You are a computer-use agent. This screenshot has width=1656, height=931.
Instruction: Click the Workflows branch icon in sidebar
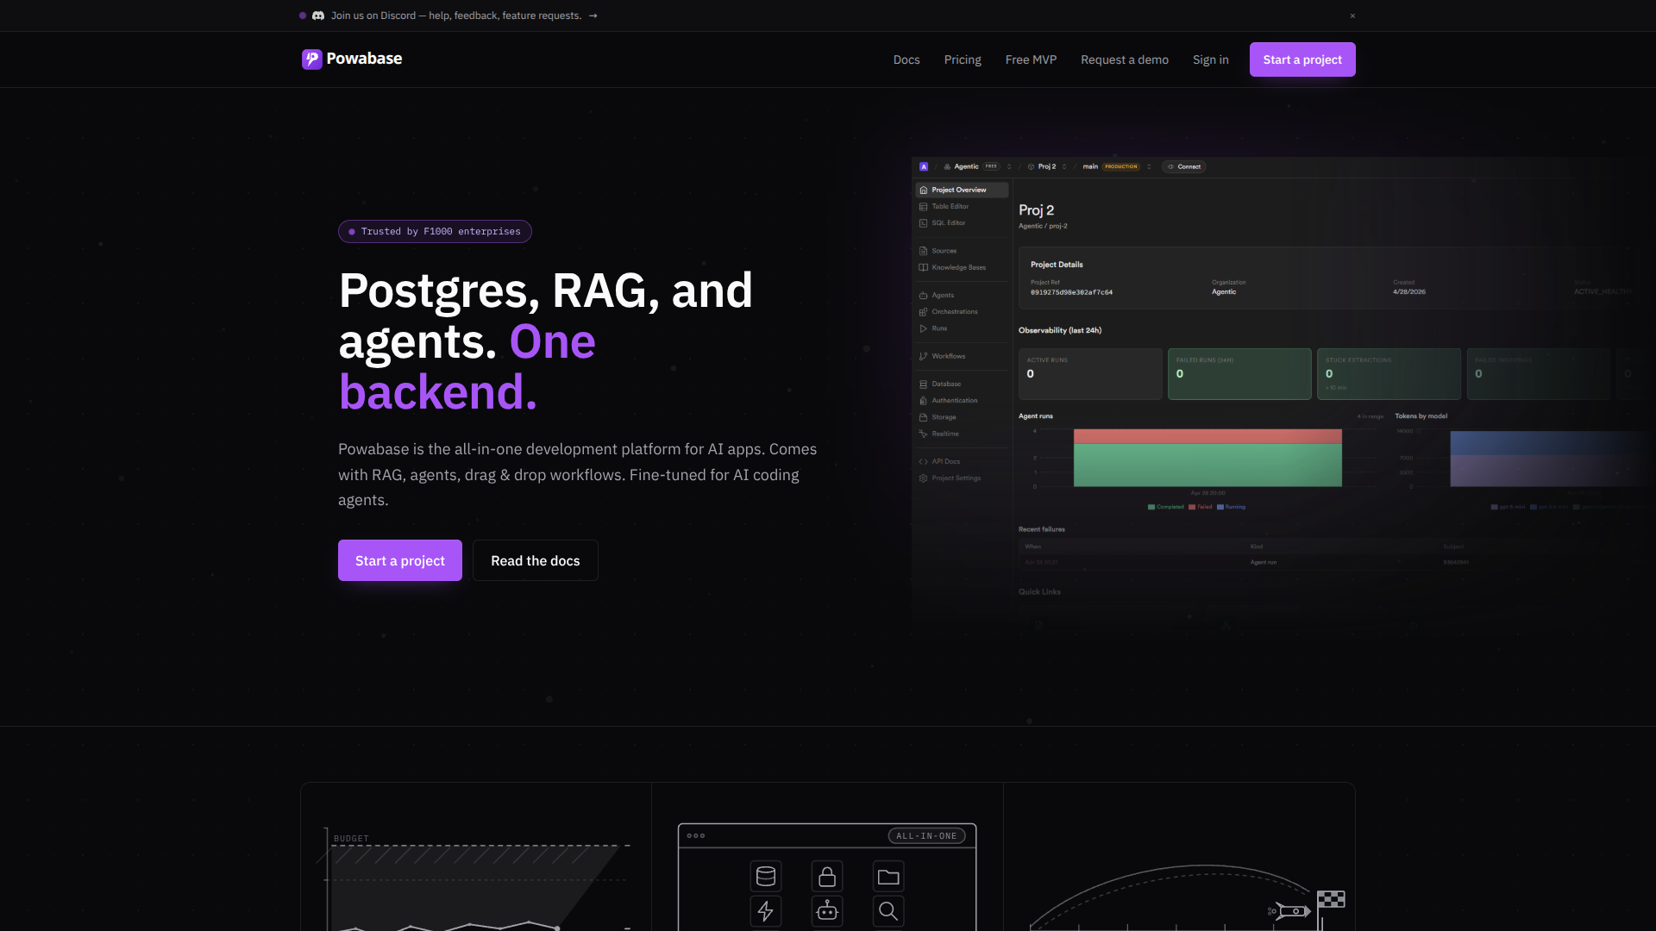tap(924, 356)
